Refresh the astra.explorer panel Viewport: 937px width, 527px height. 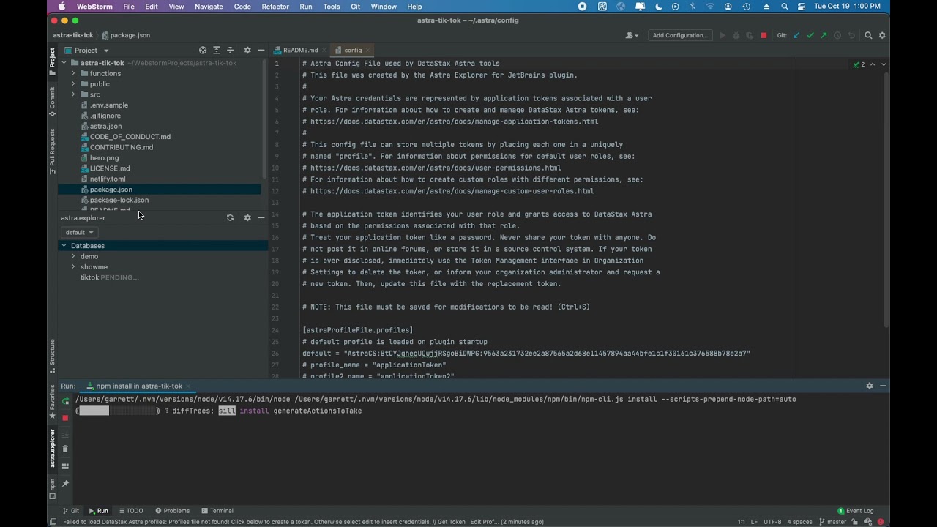(230, 218)
